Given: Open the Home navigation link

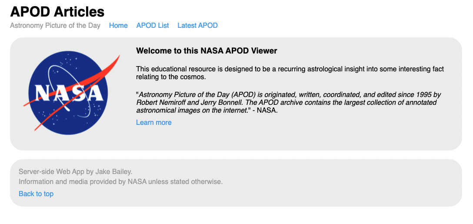Looking at the screenshot, I should click(x=118, y=26).
